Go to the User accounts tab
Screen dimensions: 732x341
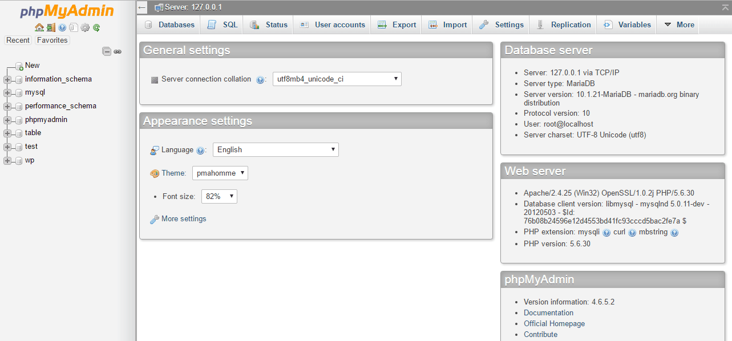(332, 25)
